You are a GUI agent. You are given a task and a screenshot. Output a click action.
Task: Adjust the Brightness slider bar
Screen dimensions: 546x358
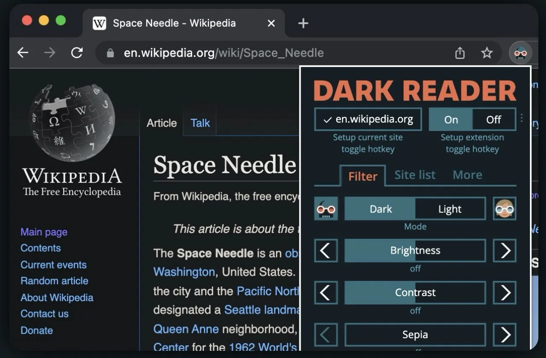coord(415,250)
